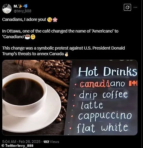This screenshot has width=143, height=148.
Task: Click the Canadian flag on the chalkboard
Action: tap(133, 83)
